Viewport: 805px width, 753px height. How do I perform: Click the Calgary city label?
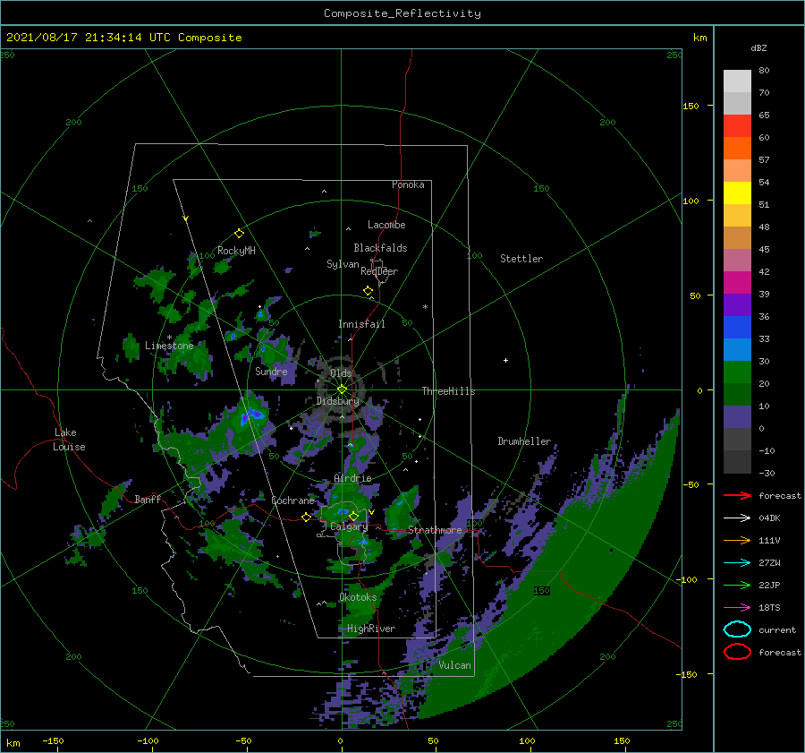click(349, 526)
